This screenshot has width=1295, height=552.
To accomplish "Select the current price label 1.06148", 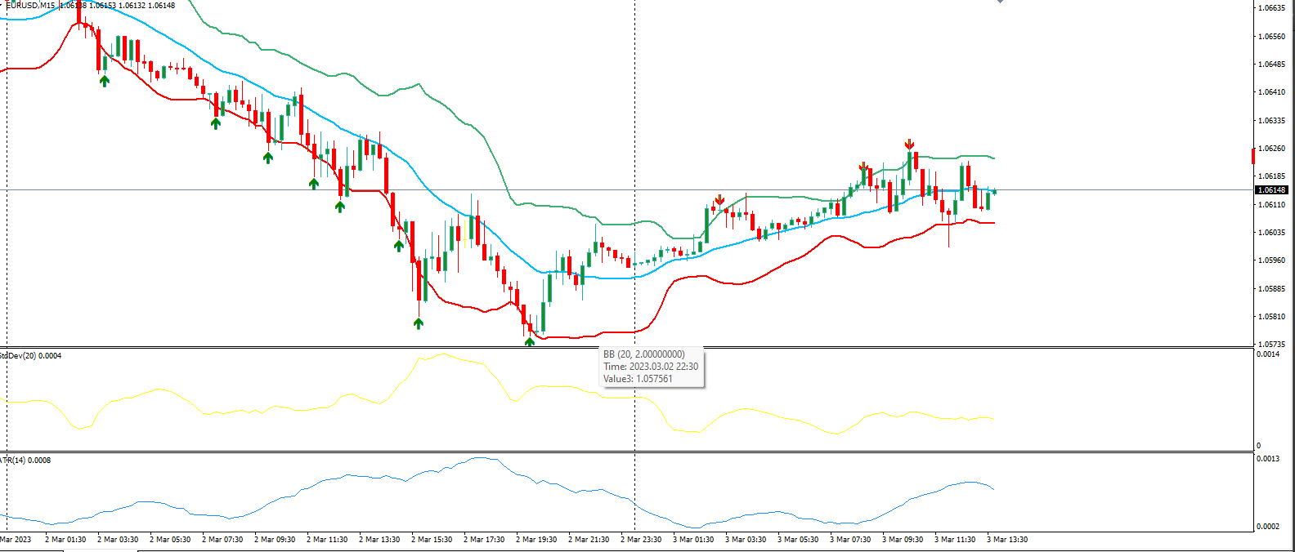I will 1271,189.
